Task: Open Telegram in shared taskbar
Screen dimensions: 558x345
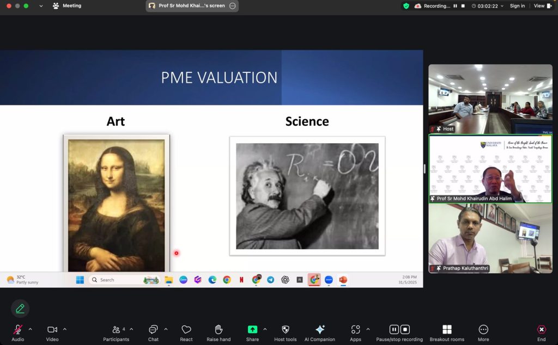Action: [x=270, y=280]
